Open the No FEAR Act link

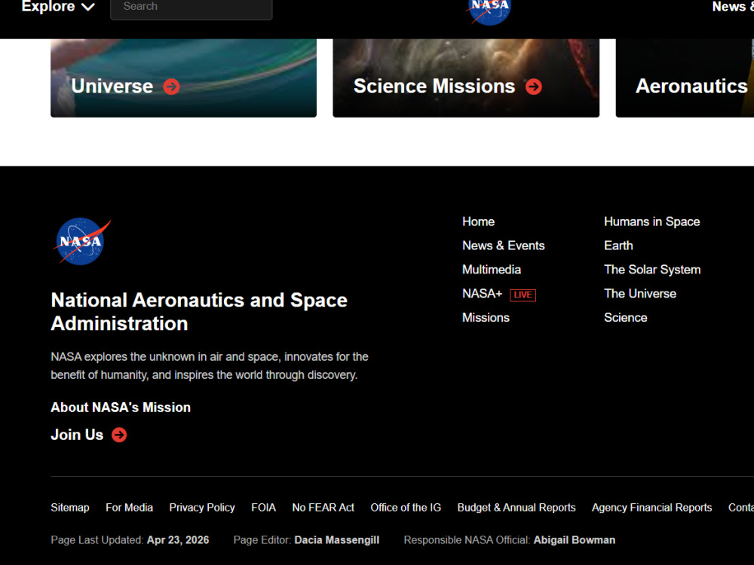[x=323, y=508]
